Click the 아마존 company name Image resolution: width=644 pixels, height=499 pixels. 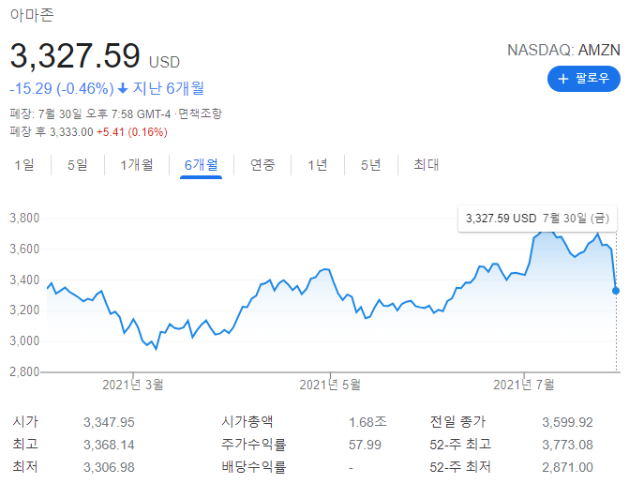32,15
